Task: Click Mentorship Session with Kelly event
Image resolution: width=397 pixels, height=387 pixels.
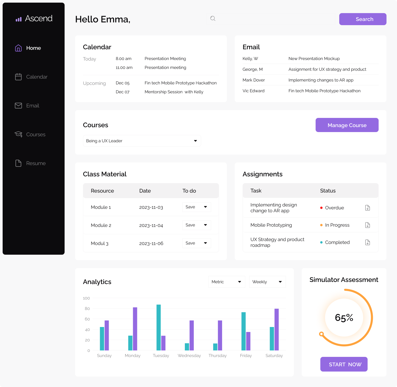Action: tap(174, 92)
